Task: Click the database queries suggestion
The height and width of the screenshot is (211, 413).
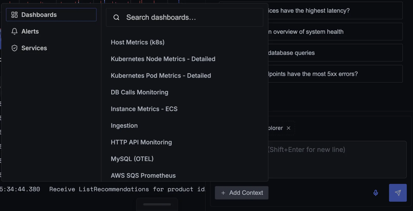Action: pos(335,53)
